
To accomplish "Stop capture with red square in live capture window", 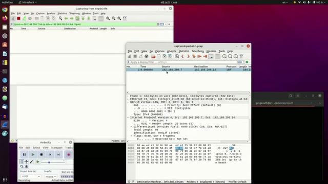I will coord(18,18).
